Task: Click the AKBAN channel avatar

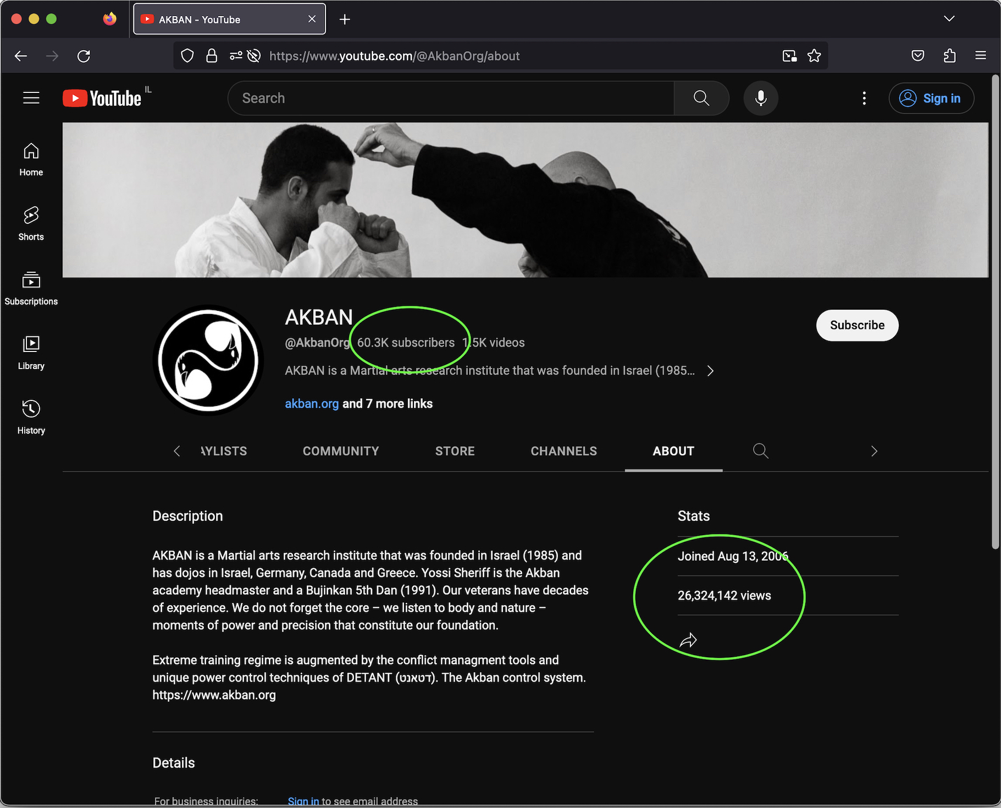Action: (208, 360)
